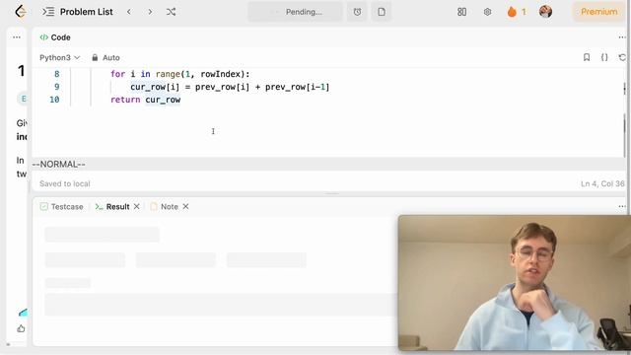This screenshot has height=355, width=631.
Task: Click line number 10 in gutter
Action: pos(54,100)
